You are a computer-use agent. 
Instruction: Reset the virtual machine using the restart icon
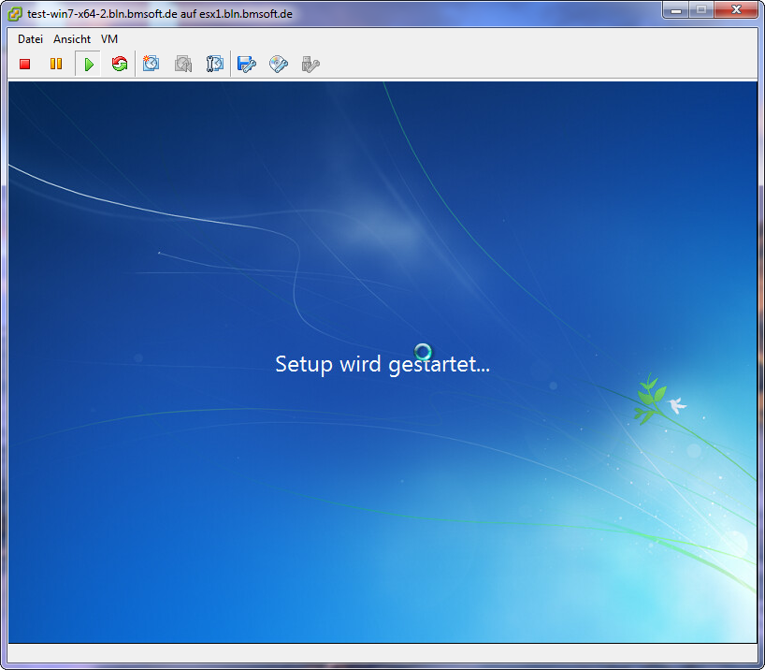(x=120, y=64)
